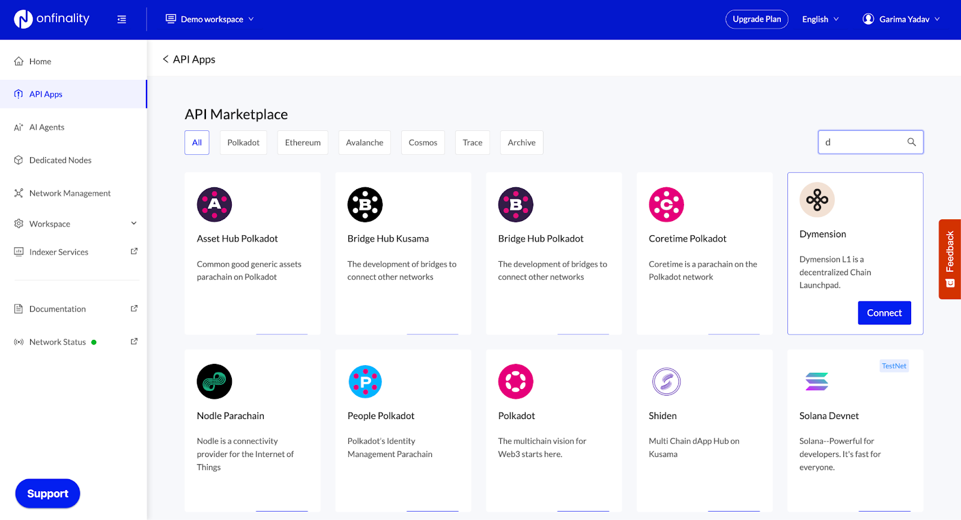Click the Bridge Hub Kusama description text
The height and width of the screenshot is (520, 961).
[402, 271]
